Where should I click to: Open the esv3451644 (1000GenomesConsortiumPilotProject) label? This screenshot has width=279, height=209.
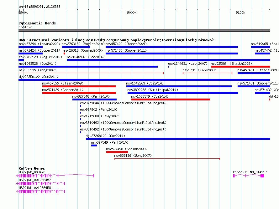[123, 103]
